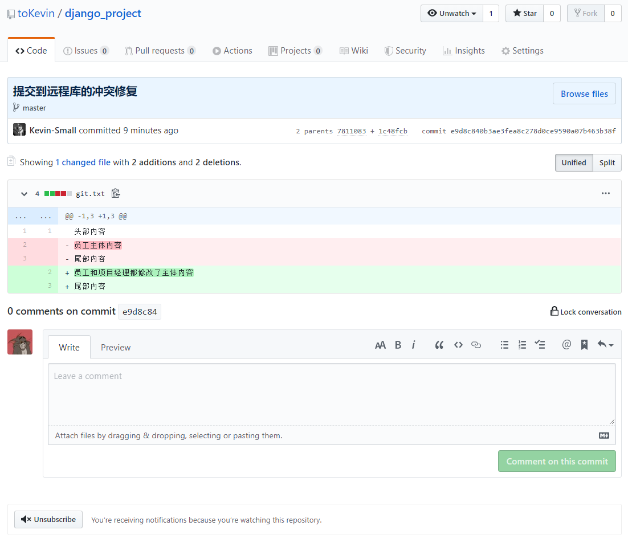Open the watchers count
Image resolution: width=628 pixels, height=538 pixels.
tap(491, 13)
